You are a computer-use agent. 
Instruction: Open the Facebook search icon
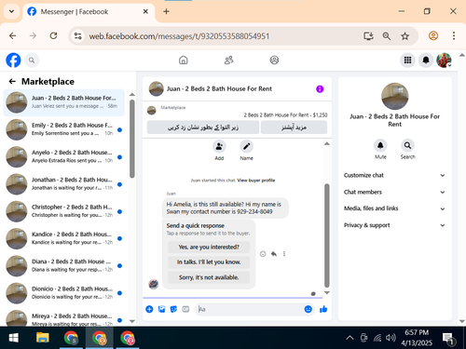(x=32, y=60)
